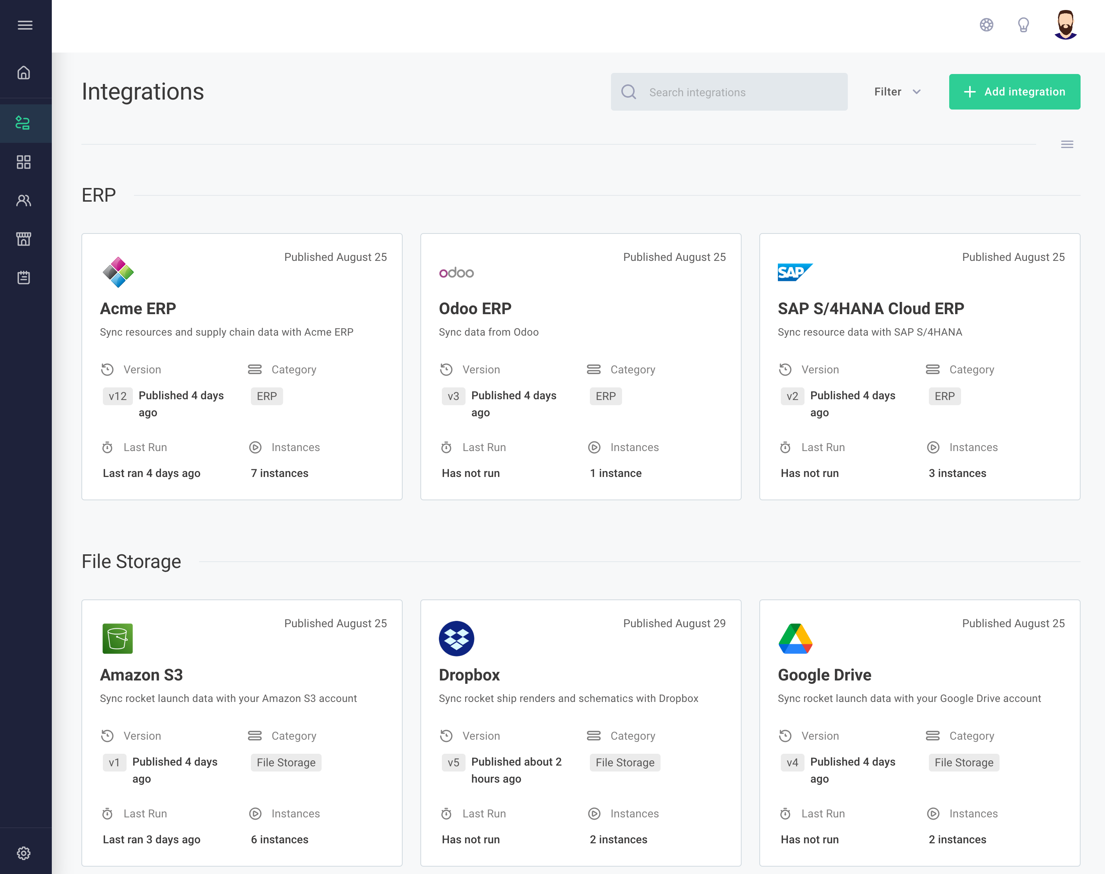This screenshot has height=874, width=1105.
Task: Open the Dropbox integration card
Action: [580, 732]
